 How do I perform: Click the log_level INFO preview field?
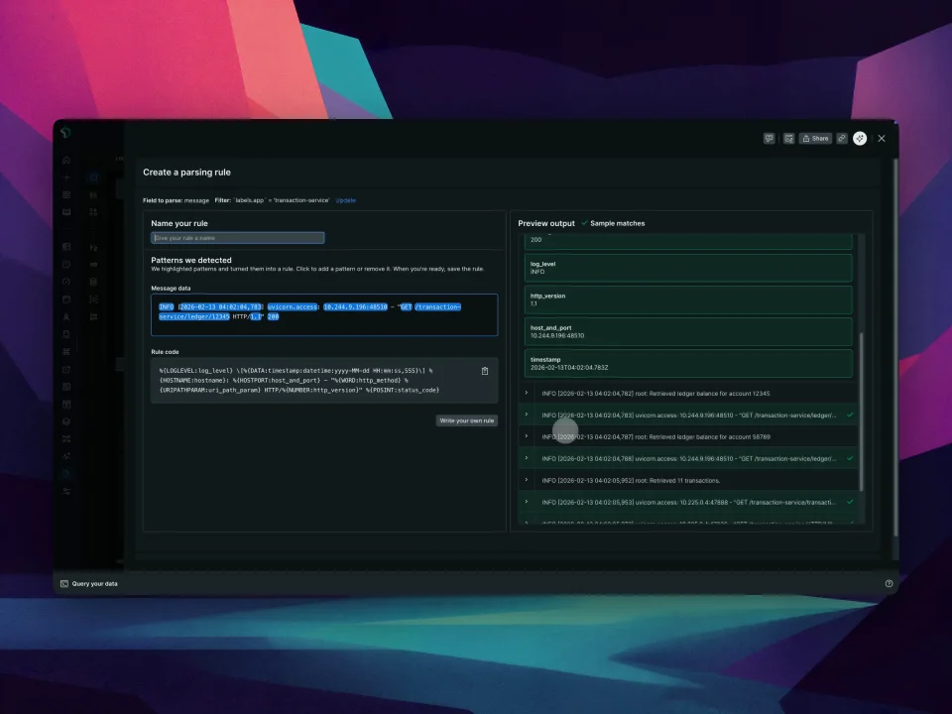688,268
